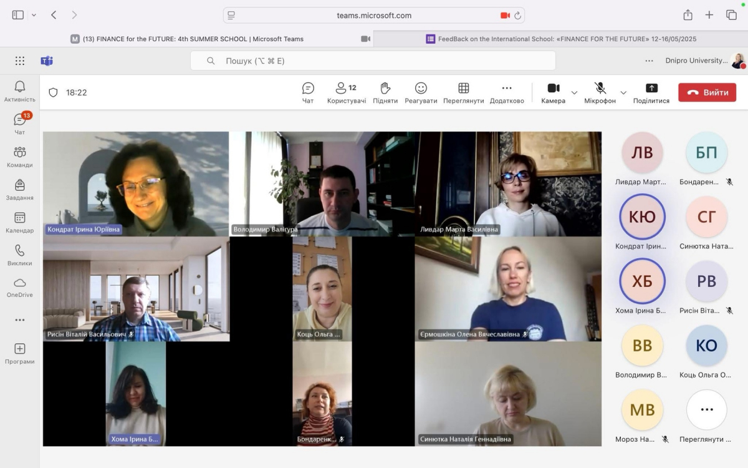Open Активність notifications in sidebar
748x468 pixels.
(19, 91)
